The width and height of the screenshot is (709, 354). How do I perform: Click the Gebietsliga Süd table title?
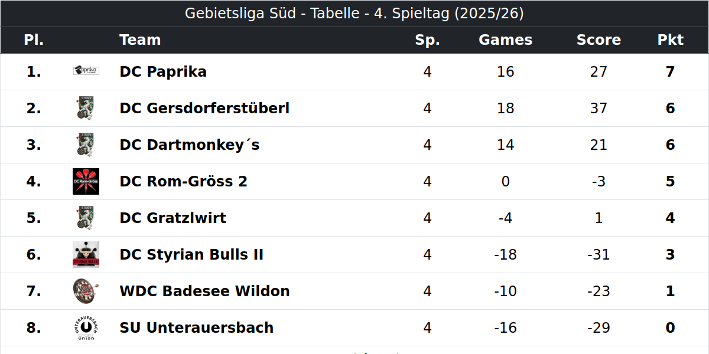pyautogui.click(x=354, y=14)
